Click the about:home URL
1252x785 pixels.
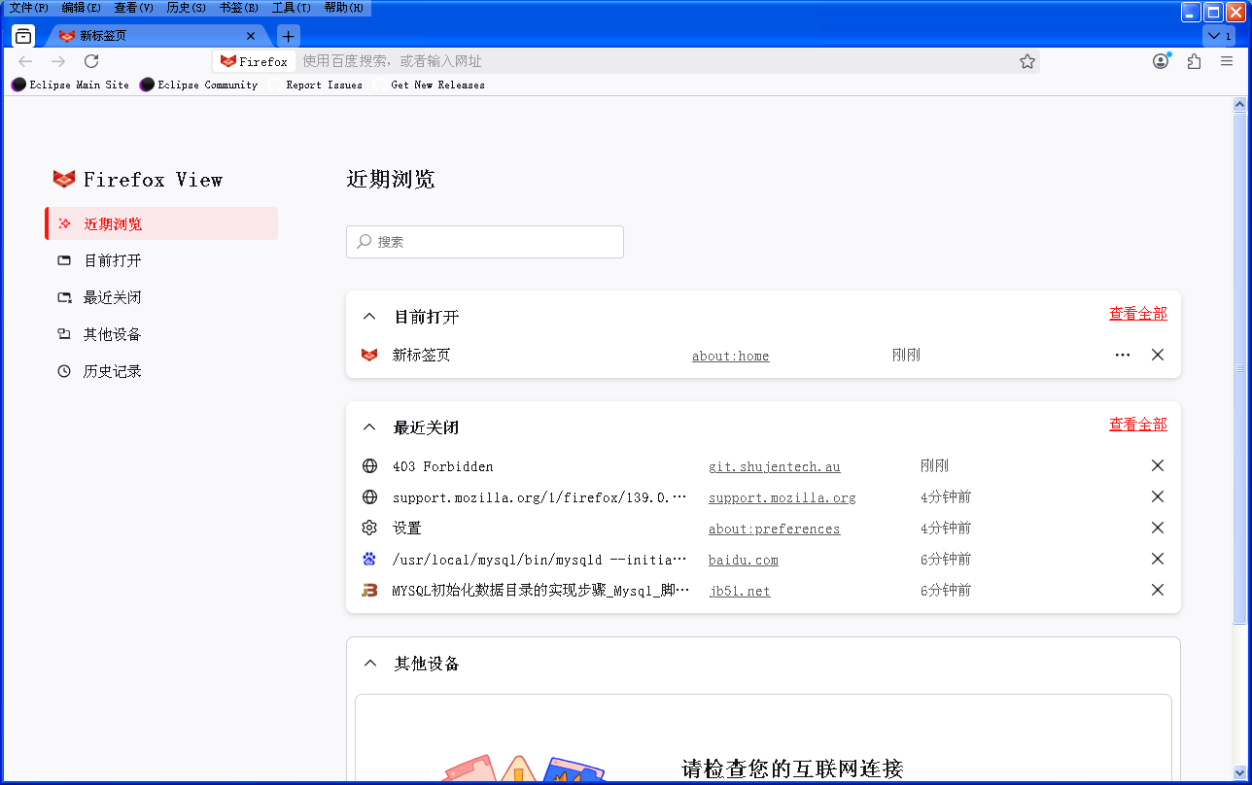pos(730,356)
